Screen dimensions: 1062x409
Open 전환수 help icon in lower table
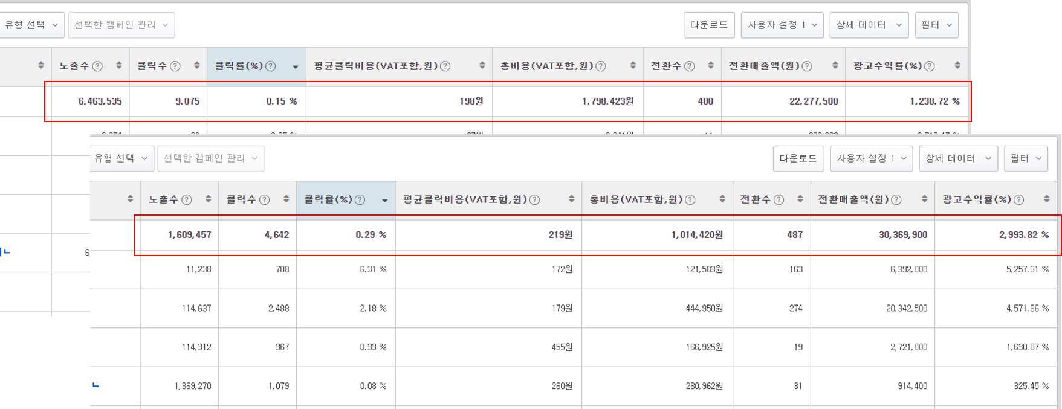coord(779,200)
